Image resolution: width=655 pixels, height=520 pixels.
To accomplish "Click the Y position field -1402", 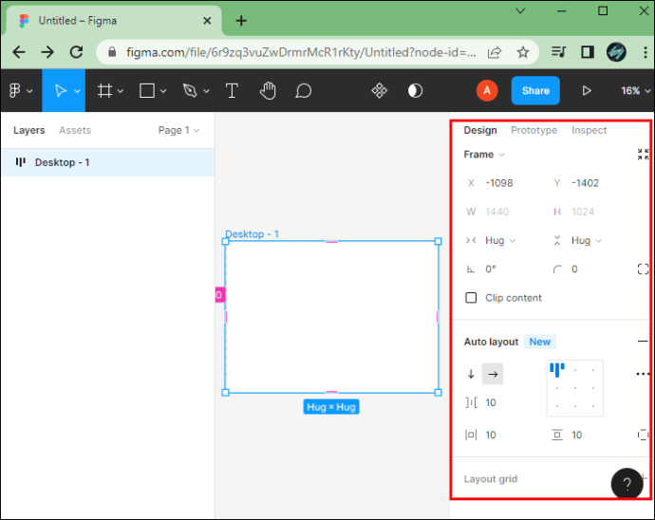I will pos(586,183).
